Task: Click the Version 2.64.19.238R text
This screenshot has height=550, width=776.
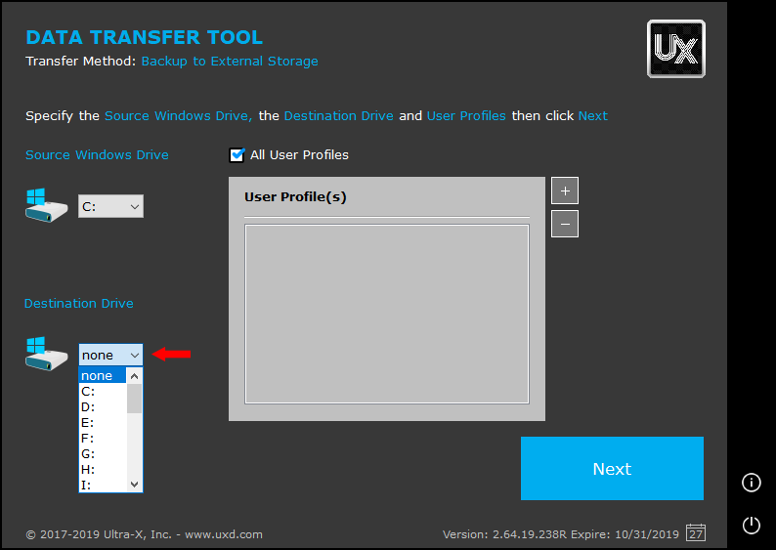Action: click(x=504, y=534)
